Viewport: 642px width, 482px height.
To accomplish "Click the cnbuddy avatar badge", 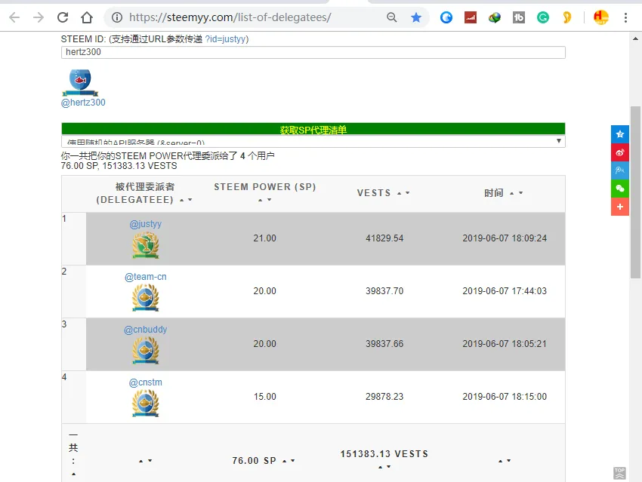I will (145, 350).
